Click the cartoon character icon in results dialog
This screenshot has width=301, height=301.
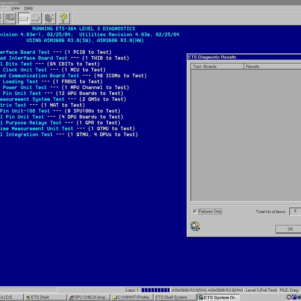[195, 226]
